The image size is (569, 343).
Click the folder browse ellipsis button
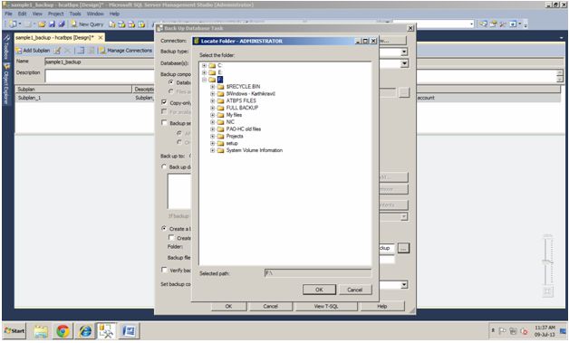pyautogui.click(x=403, y=248)
